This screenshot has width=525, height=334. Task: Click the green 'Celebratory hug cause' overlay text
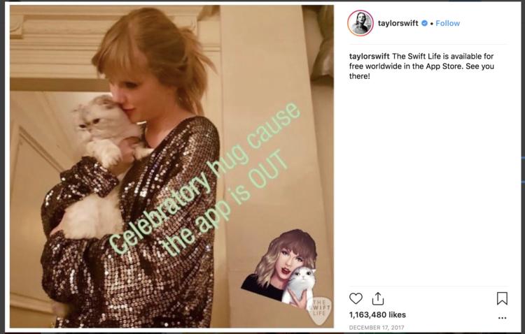coord(204,178)
